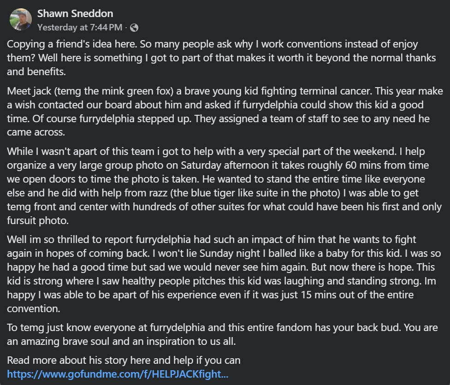Open the Shawn Sneddon author name link

pyautogui.click(x=75, y=13)
